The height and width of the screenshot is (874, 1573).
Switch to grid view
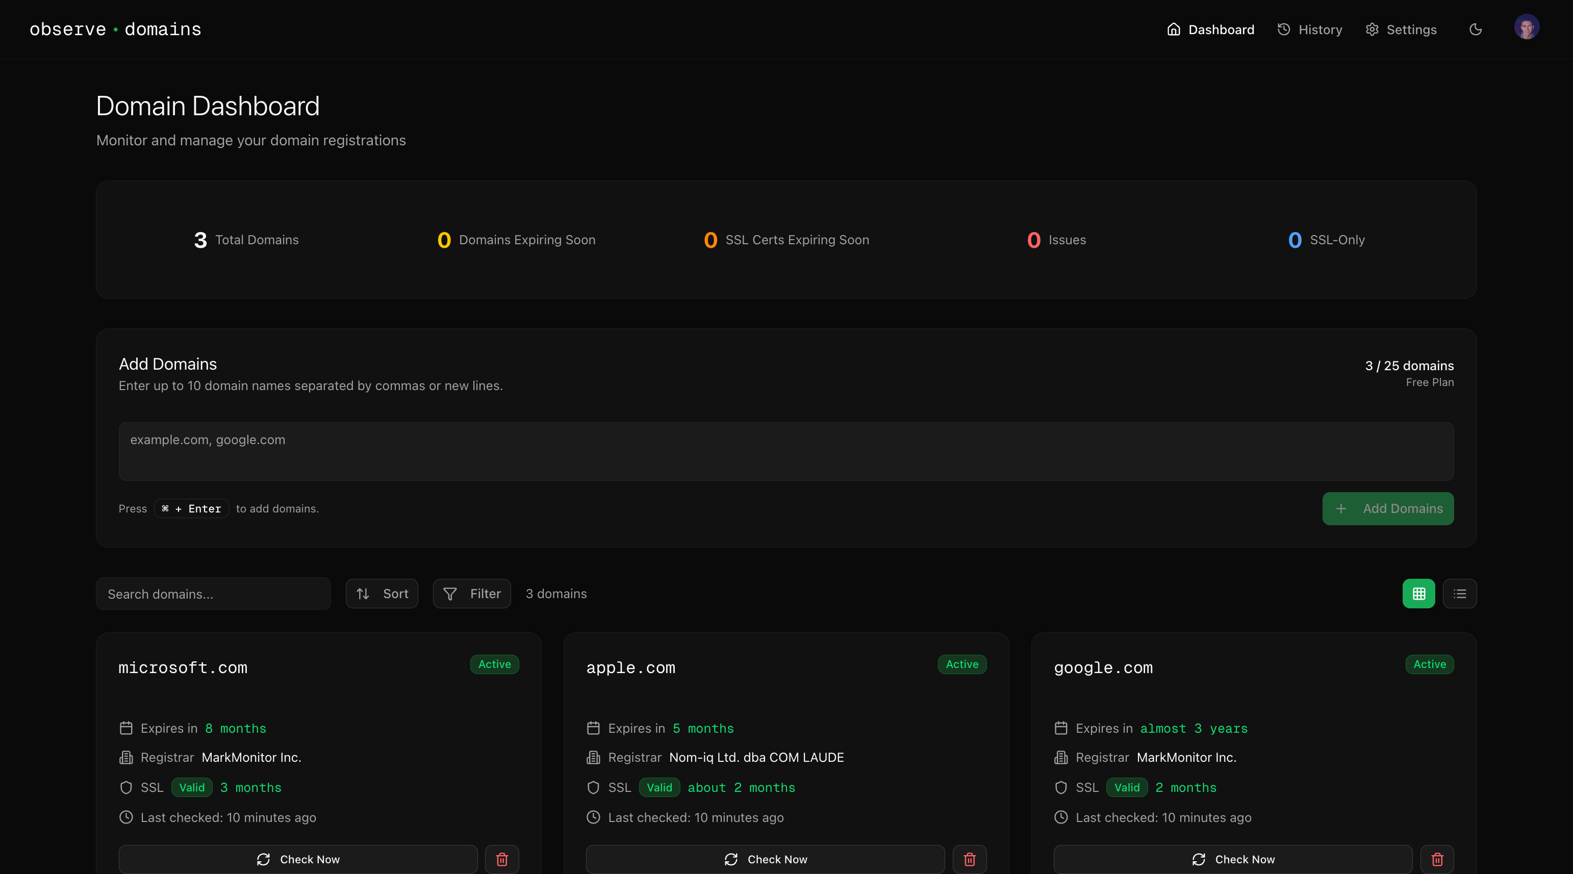[1418, 593]
